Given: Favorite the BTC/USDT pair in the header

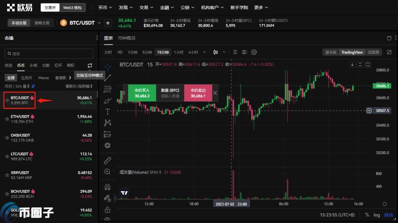Looking at the screenshot, I should pyautogui.click(x=108, y=23).
